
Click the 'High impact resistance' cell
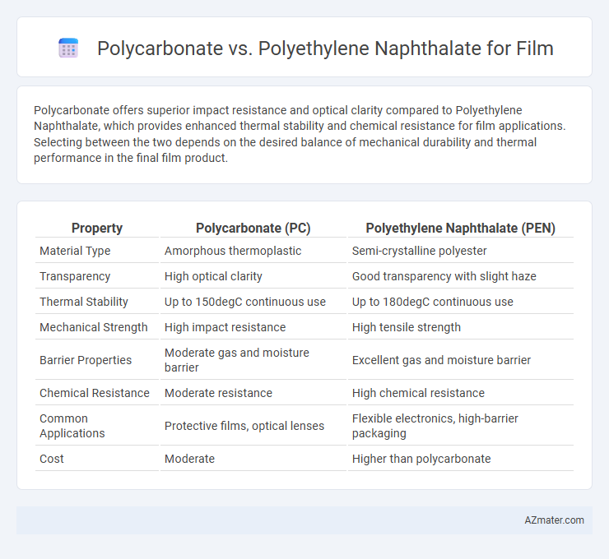[x=225, y=327]
